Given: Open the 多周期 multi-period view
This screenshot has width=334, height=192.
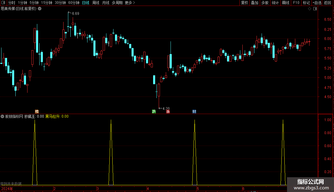Looking at the screenshot, I should tap(117, 3).
